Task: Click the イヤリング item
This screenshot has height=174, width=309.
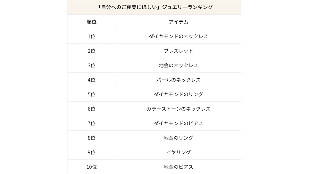Action: pos(178,152)
